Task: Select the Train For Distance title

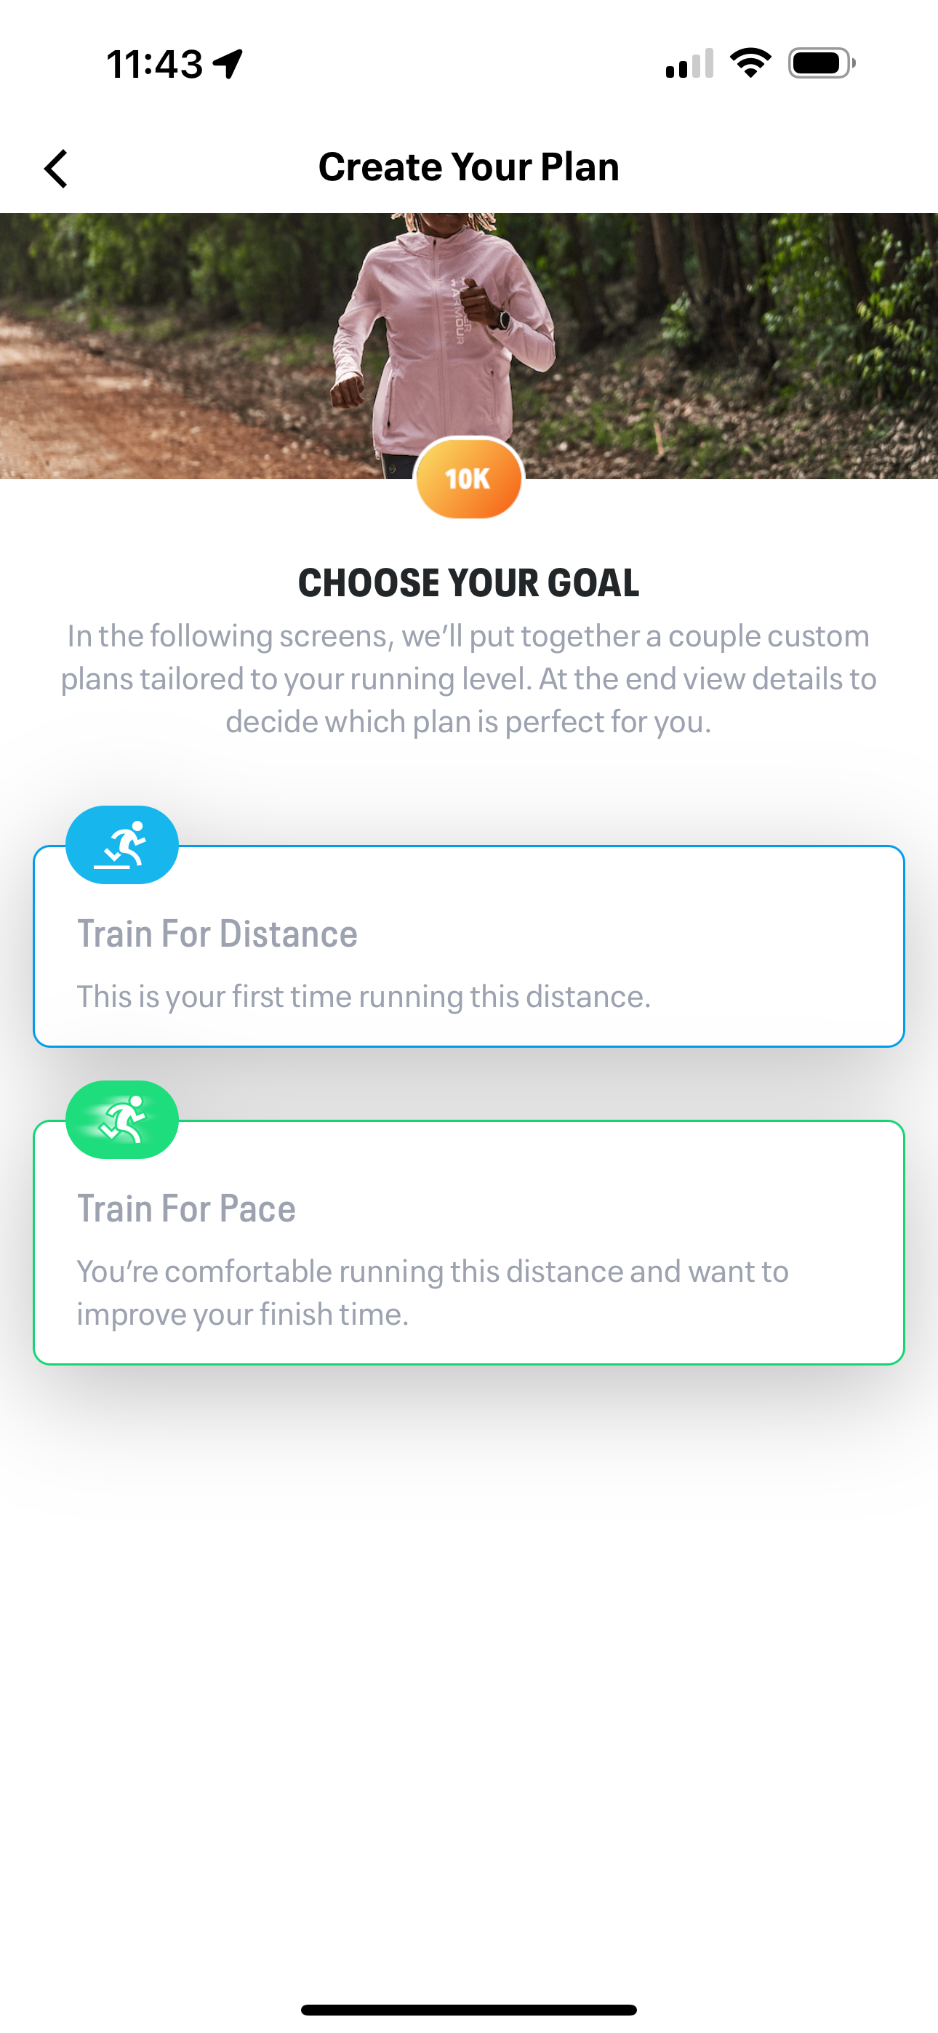Action: pos(217,934)
